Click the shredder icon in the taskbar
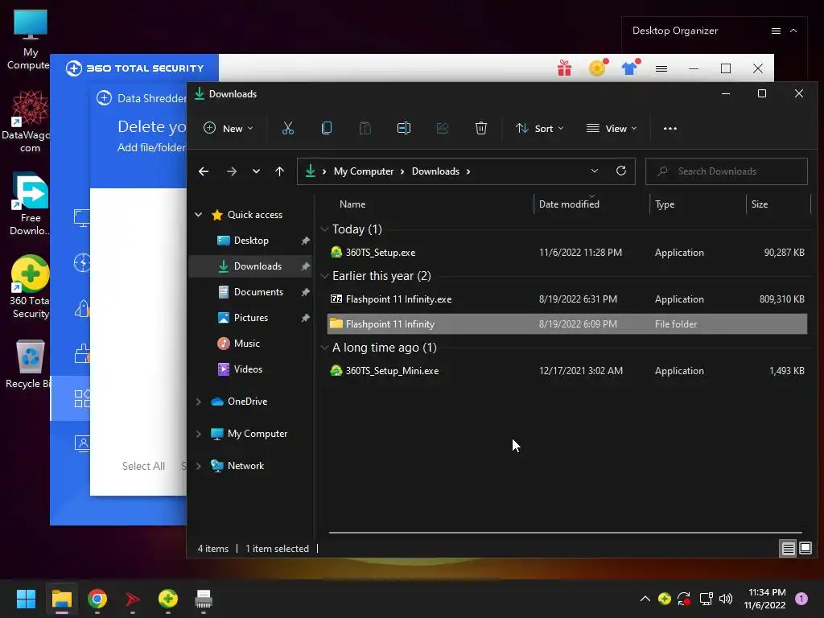 tap(204, 599)
